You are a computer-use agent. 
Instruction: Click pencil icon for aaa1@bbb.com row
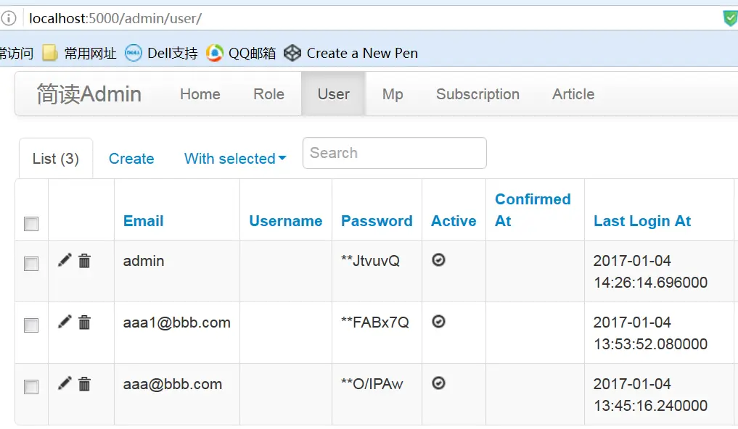click(x=65, y=322)
